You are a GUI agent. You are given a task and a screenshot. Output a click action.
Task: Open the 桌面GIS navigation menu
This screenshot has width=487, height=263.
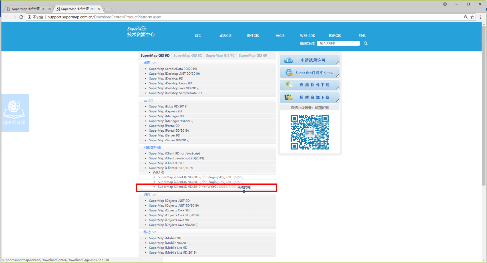coord(225,36)
